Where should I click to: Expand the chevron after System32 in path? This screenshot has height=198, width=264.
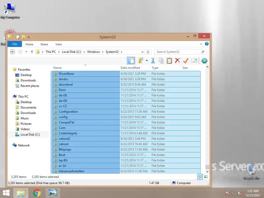click(122, 52)
